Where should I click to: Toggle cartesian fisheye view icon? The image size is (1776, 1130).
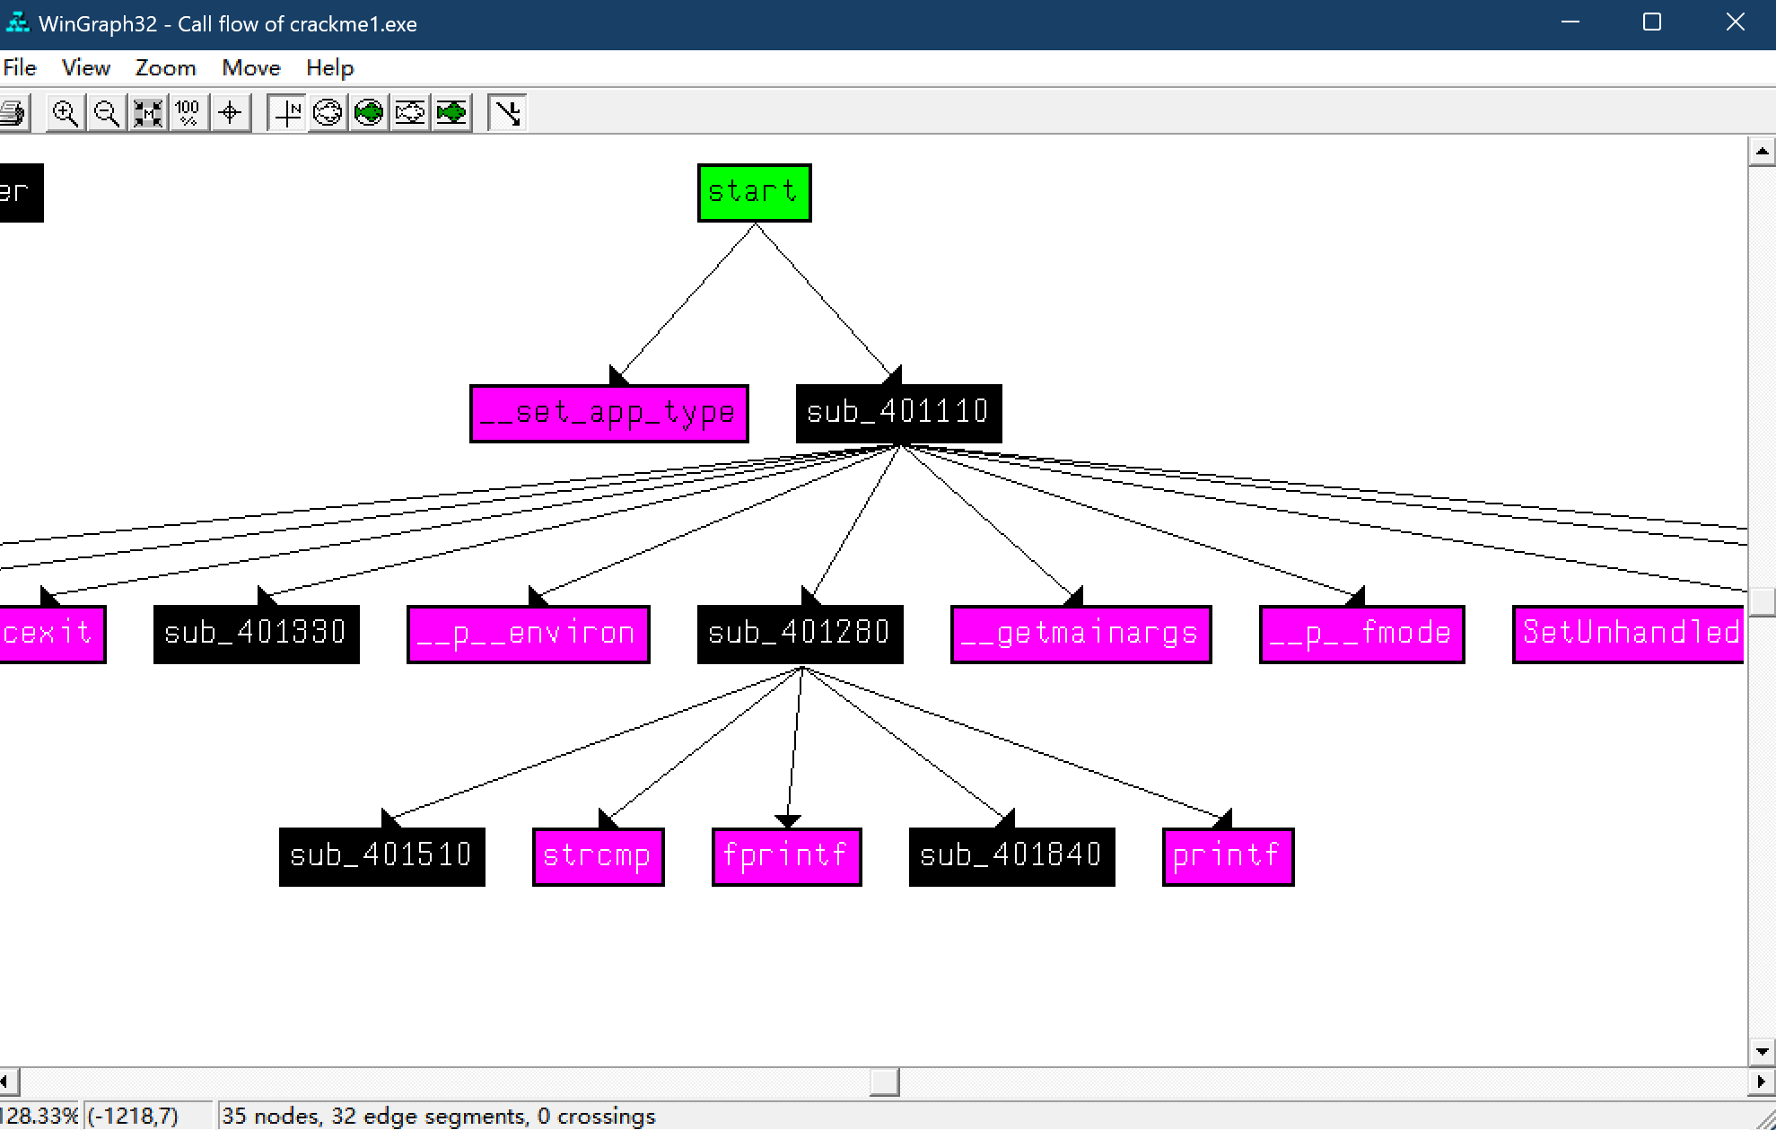tap(410, 113)
